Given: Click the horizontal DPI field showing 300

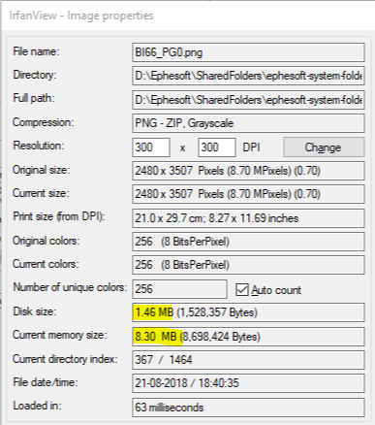Looking at the screenshot, I should tap(151, 147).
